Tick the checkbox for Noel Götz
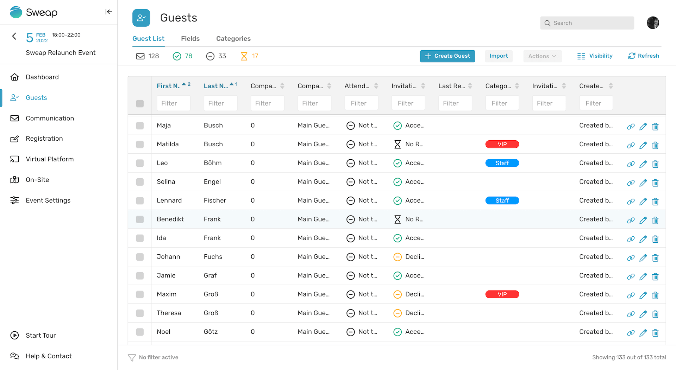This screenshot has height=370, width=676. [140, 332]
